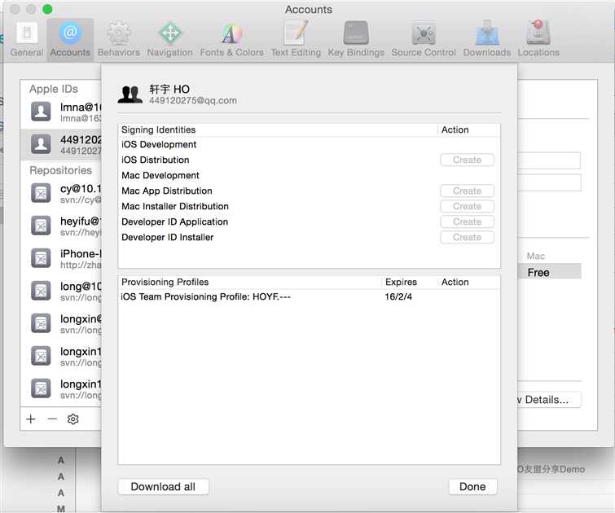Select the Mac Development identity row

click(309, 175)
